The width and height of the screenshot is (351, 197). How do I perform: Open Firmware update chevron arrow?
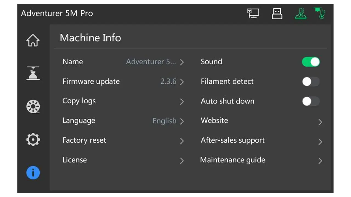point(182,82)
